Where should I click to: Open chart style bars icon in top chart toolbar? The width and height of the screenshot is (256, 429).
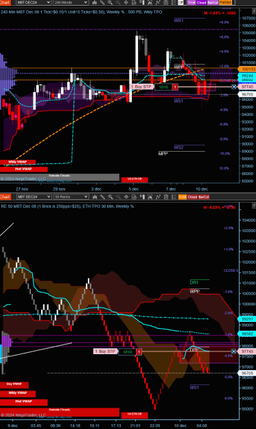[x=94, y=3]
